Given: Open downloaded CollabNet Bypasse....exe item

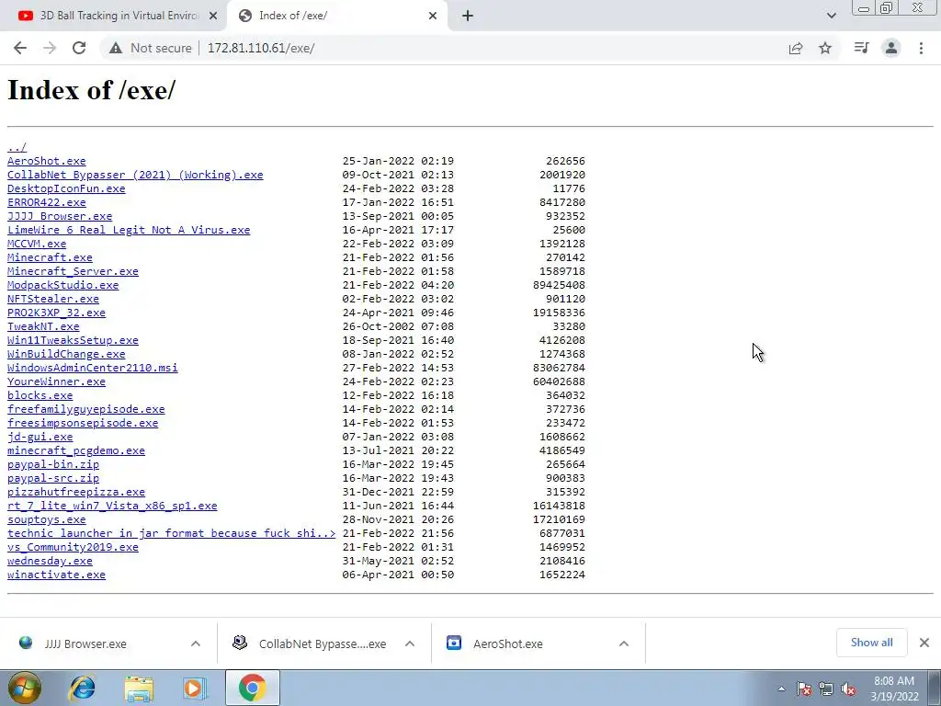Looking at the screenshot, I should tap(323, 644).
